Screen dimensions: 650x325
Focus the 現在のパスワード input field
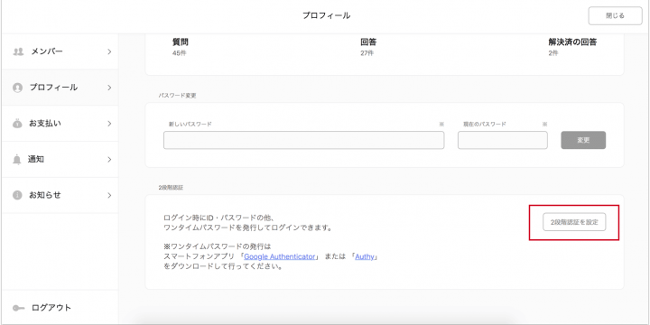[503, 140]
